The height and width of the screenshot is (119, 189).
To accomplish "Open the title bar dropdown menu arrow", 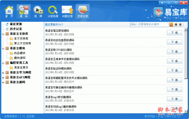I will coord(162,3).
